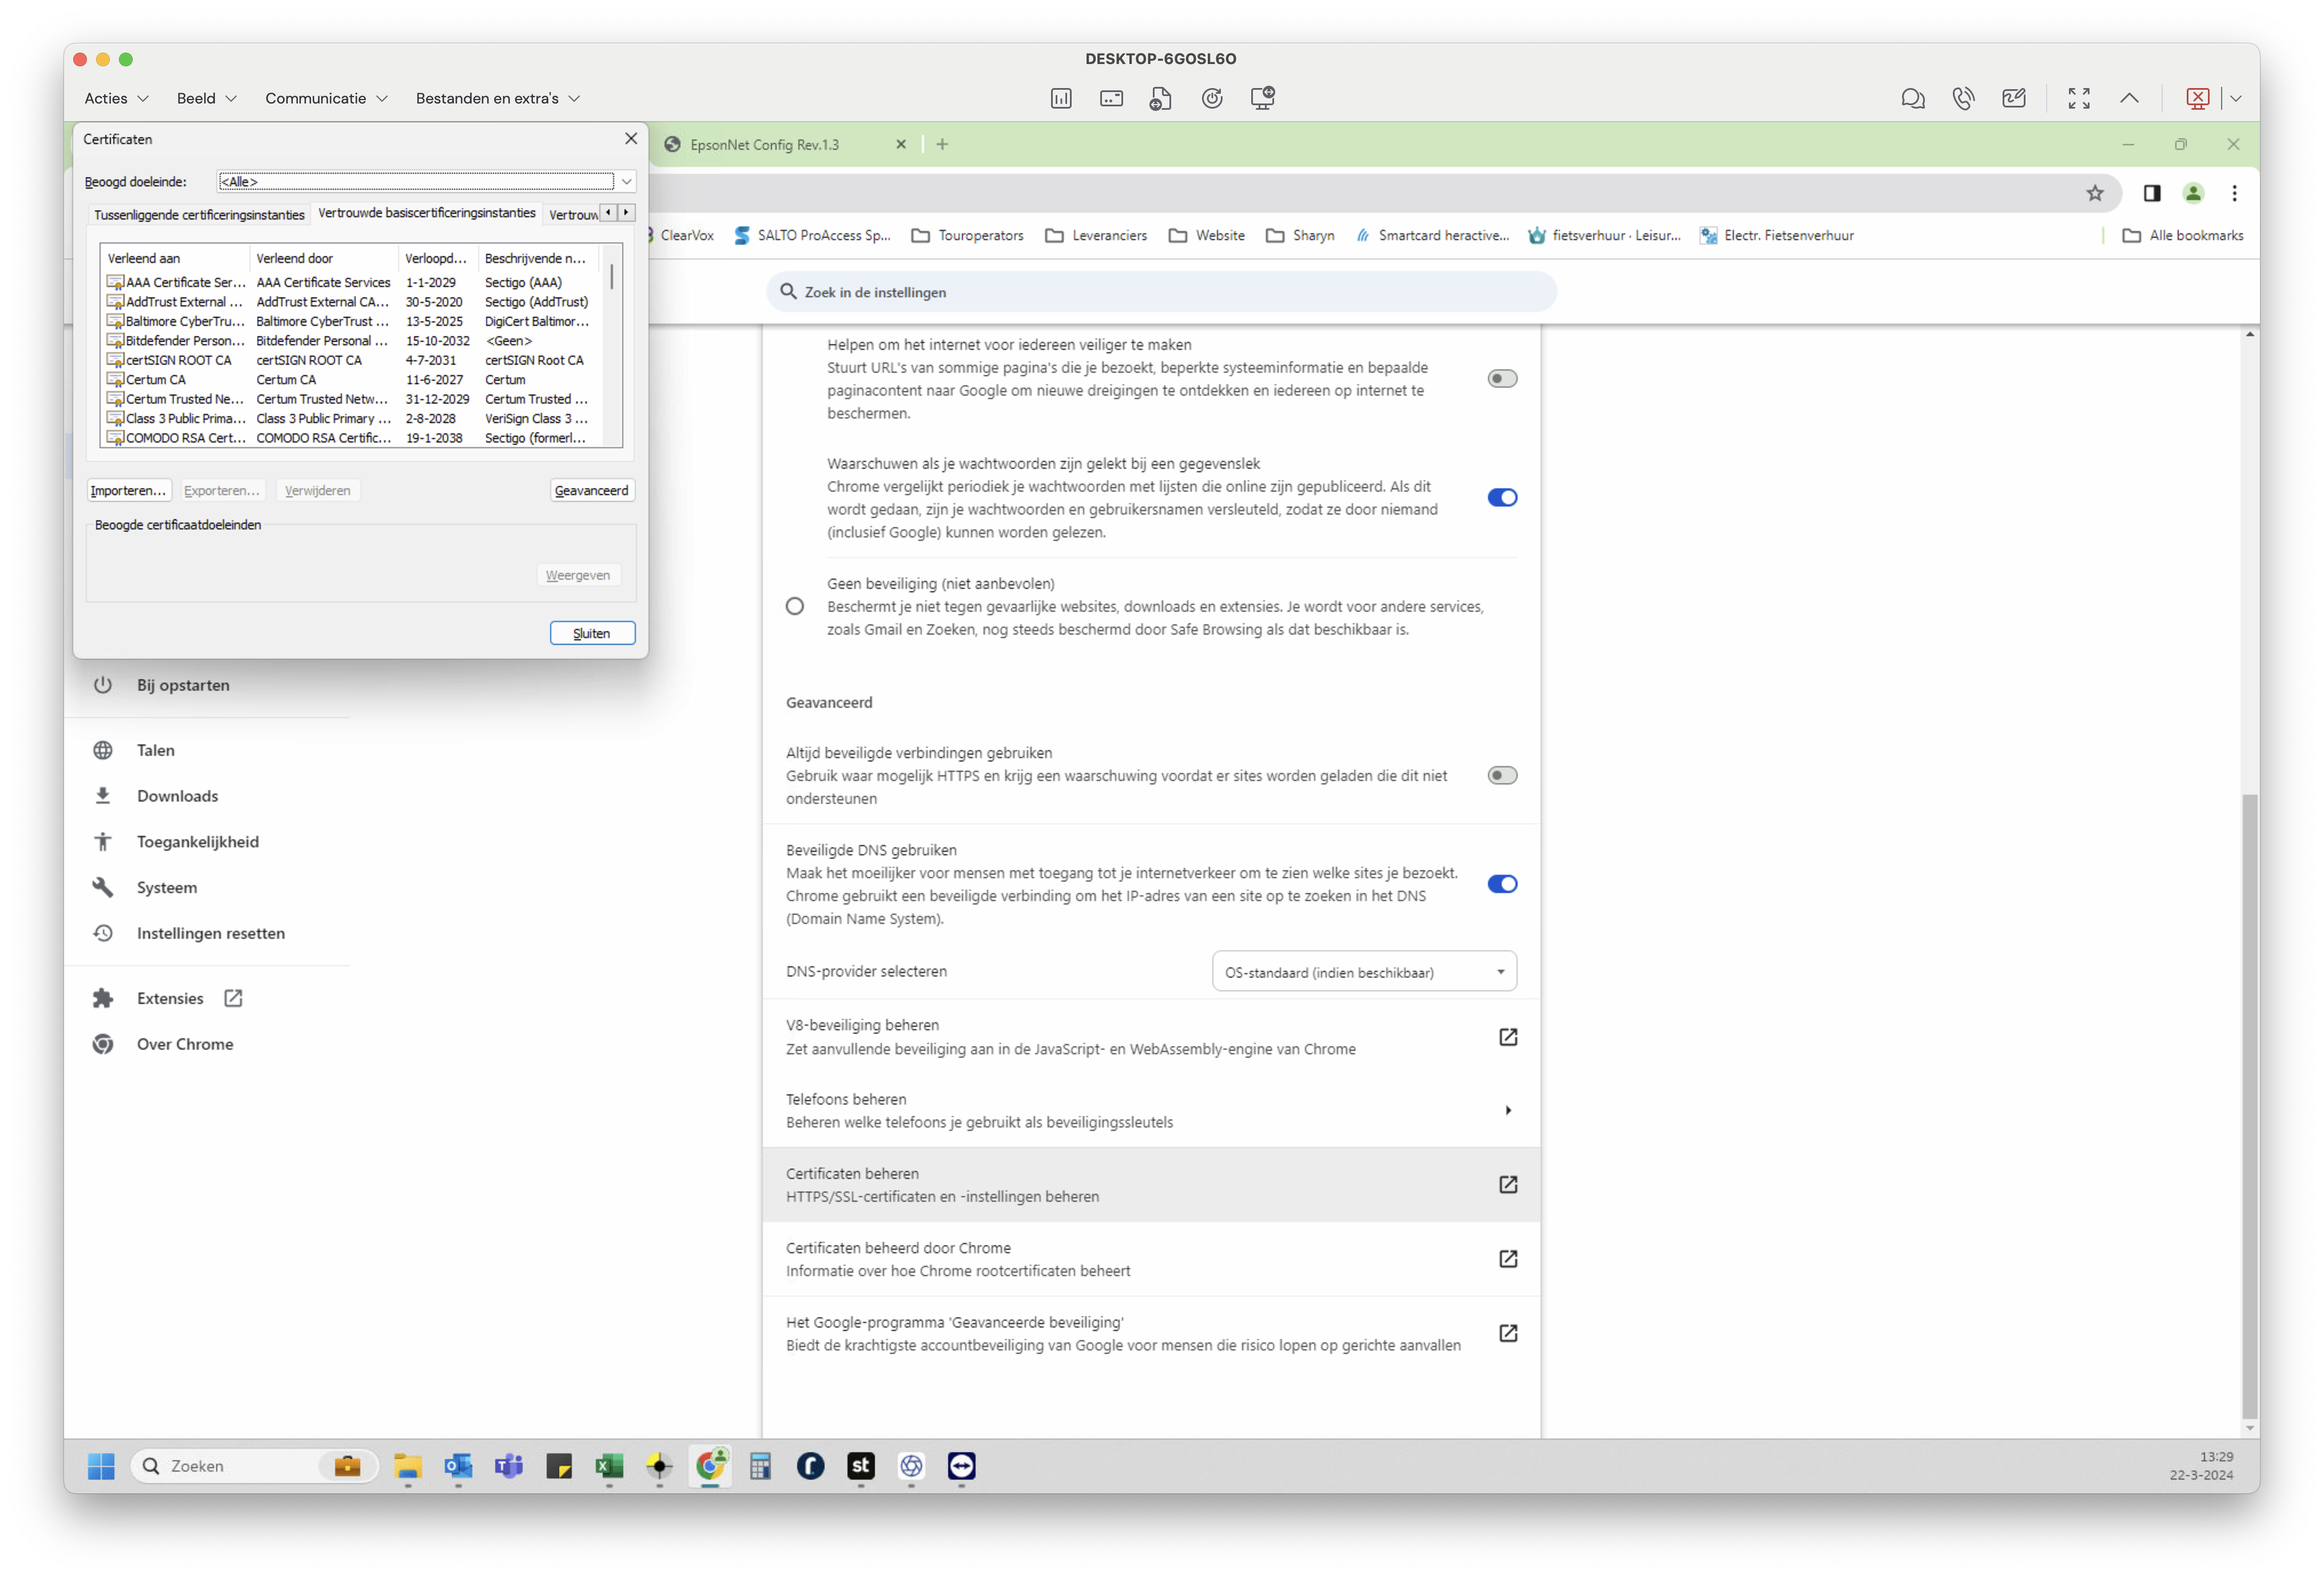Open new tab with plus button
The width and height of the screenshot is (2324, 1578).
[942, 144]
